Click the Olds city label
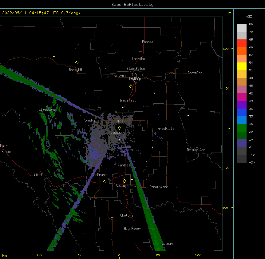Viewport: 265px width, 259px height. point(119,121)
